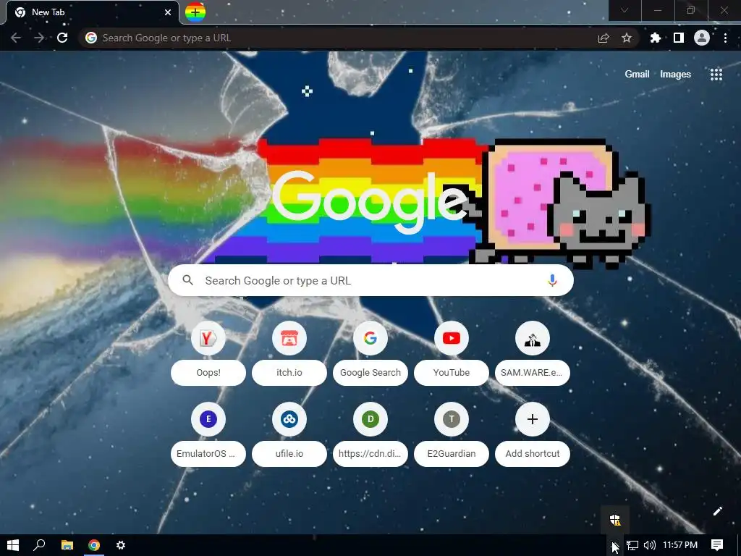741x556 pixels.
Task: Close the New Tab tab
Action: pyautogui.click(x=168, y=12)
